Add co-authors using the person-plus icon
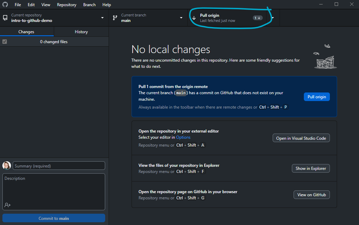 click(x=8, y=205)
